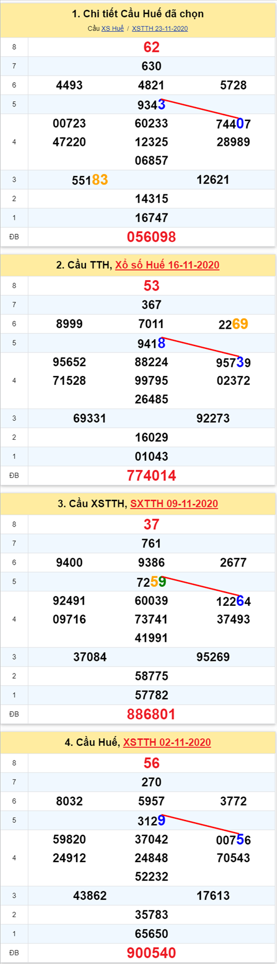Image resolution: width=277 pixels, height=964 pixels.
Task: Click the number 8999
Action: click(69, 324)
